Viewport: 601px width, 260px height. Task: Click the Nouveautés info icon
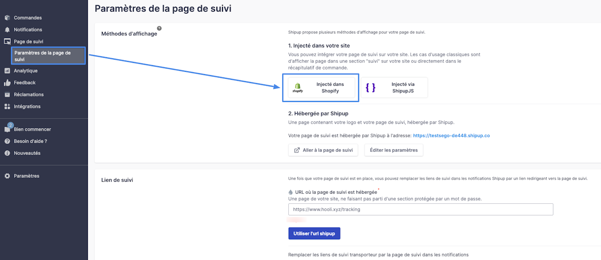[7, 153]
